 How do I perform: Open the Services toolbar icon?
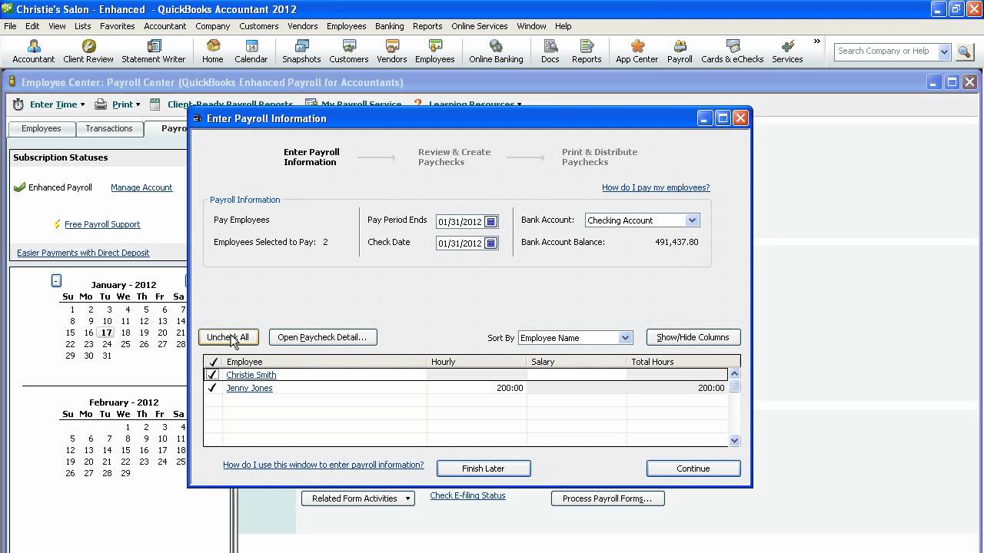coord(787,51)
